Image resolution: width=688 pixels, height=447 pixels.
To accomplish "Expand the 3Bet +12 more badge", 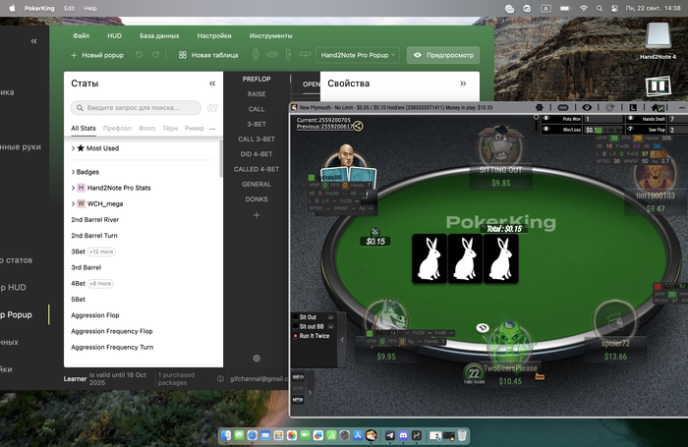I will point(101,251).
